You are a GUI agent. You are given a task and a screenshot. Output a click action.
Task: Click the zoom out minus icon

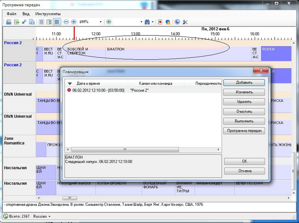coord(66,22)
